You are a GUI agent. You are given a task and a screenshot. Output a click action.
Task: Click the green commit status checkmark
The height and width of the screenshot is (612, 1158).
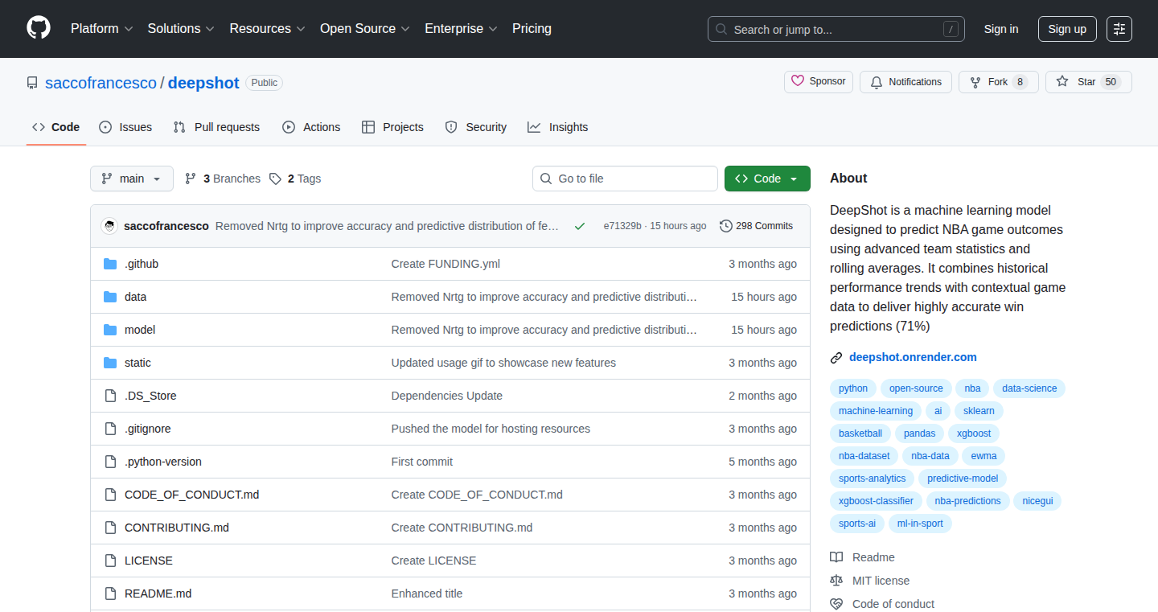(579, 226)
